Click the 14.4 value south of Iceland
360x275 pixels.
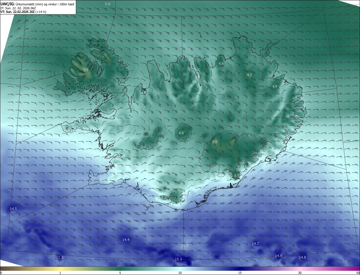[x=126, y=240]
